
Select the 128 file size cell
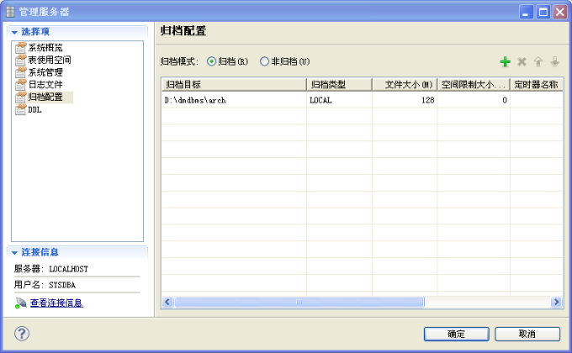coord(405,100)
